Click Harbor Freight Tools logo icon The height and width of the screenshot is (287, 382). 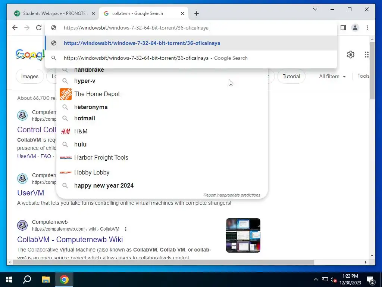click(66, 157)
